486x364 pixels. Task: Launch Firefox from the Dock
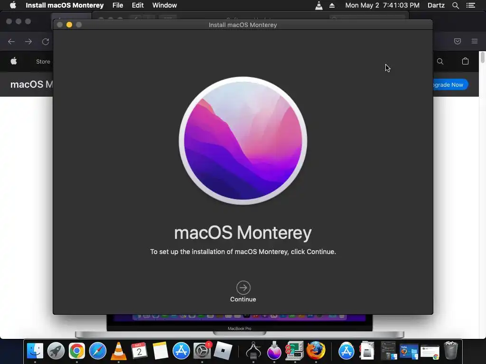tap(316, 351)
